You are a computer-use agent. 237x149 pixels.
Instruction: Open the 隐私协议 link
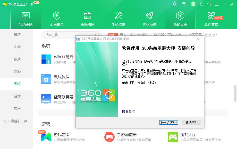coord(128,111)
